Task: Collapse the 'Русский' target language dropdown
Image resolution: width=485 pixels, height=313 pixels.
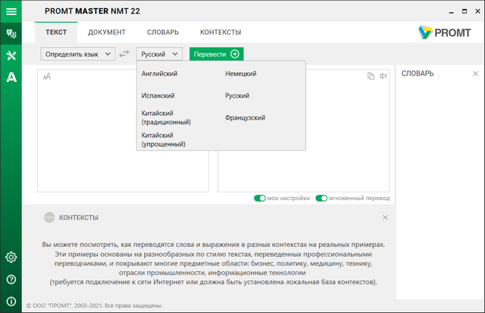Action: pyautogui.click(x=159, y=54)
